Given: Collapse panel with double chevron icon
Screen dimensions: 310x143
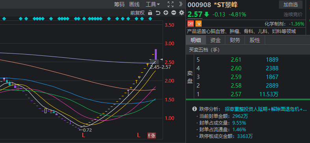Looking at the screenshot, I should [181, 4].
